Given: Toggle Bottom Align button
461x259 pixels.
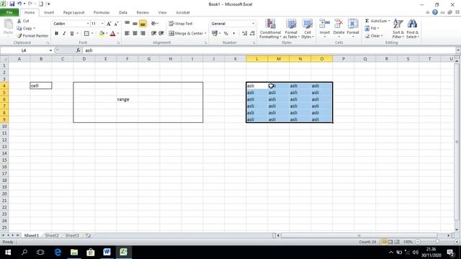Looking at the screenshot, I should click(143, 24).
